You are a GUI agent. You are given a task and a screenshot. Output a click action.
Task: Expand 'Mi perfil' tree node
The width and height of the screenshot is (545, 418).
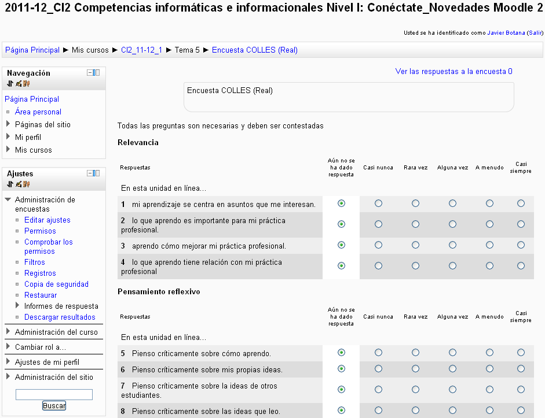click(8, 136)
